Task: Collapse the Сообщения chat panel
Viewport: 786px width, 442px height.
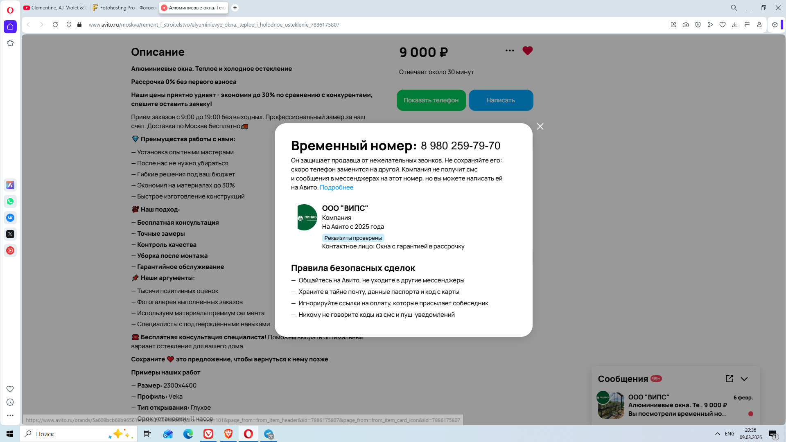Action: coord(744,379)
